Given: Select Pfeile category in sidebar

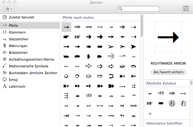Looking at the screenshot, I should coord(30,26).
